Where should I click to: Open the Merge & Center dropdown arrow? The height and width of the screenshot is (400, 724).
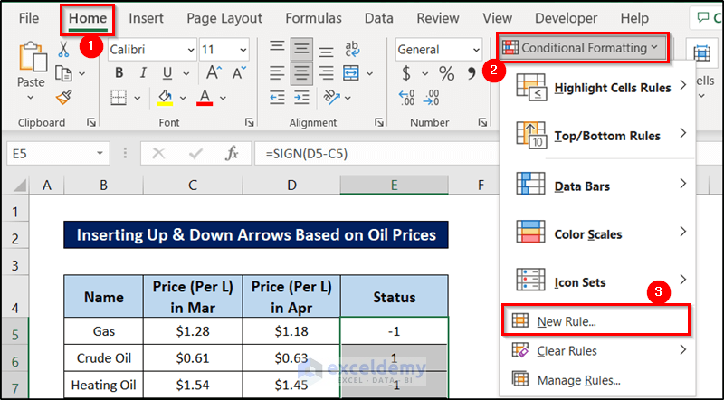click(370, 73)
